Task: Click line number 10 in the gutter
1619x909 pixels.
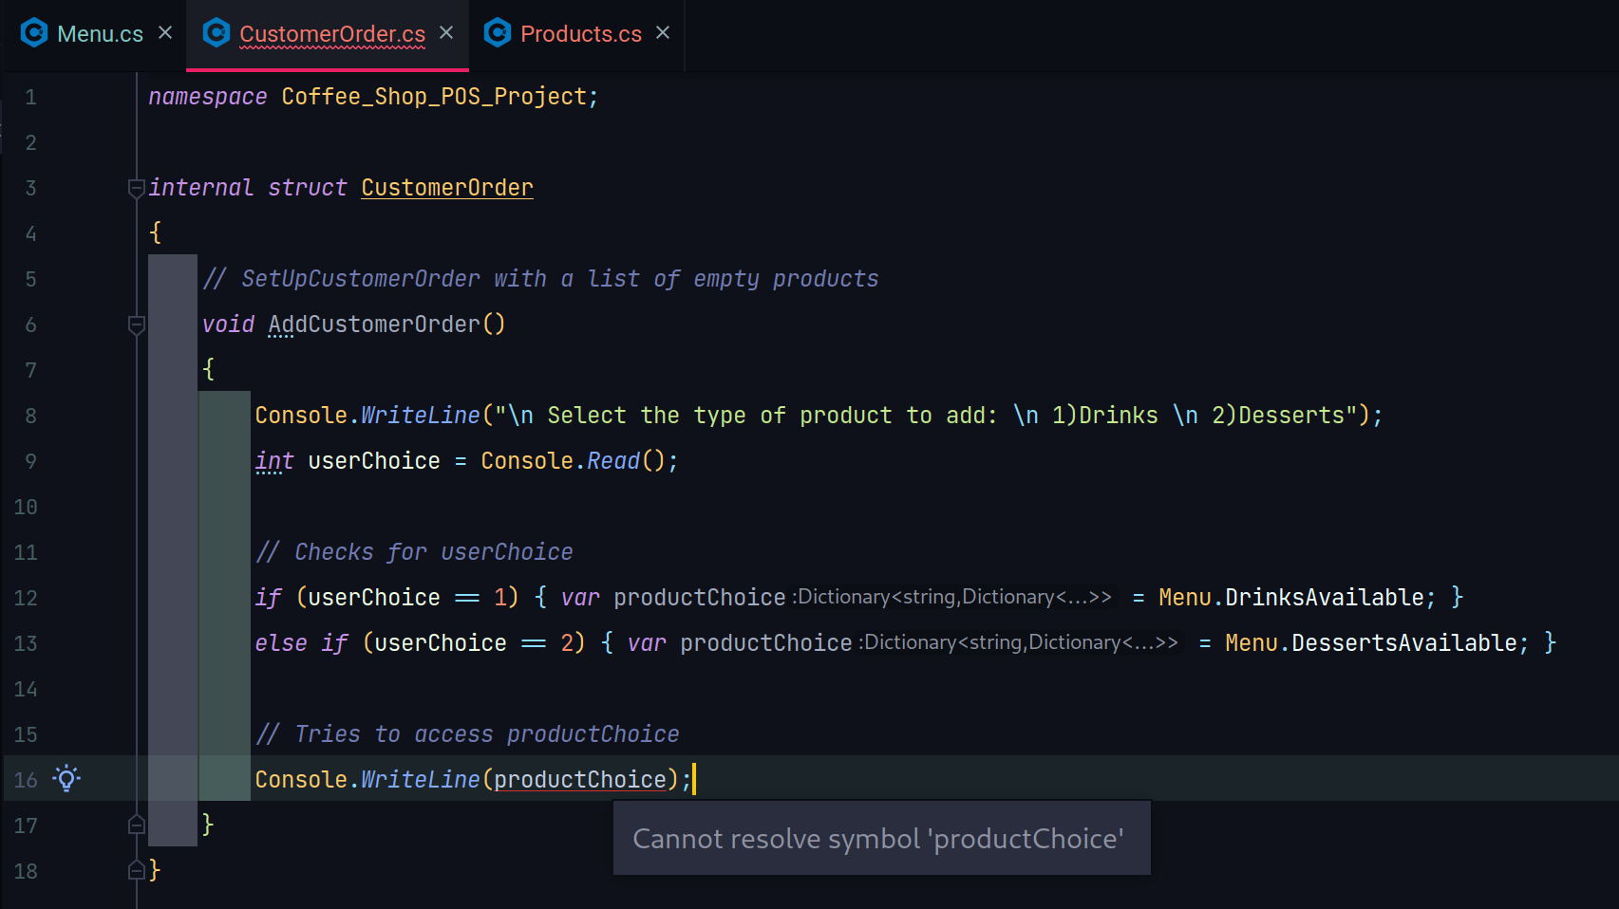Action: pyautogui.click(x=26, y=507)
